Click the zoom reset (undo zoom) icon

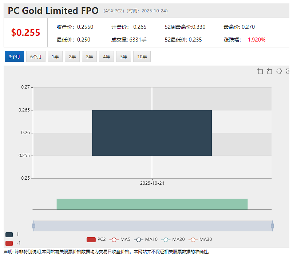point(269,71)
